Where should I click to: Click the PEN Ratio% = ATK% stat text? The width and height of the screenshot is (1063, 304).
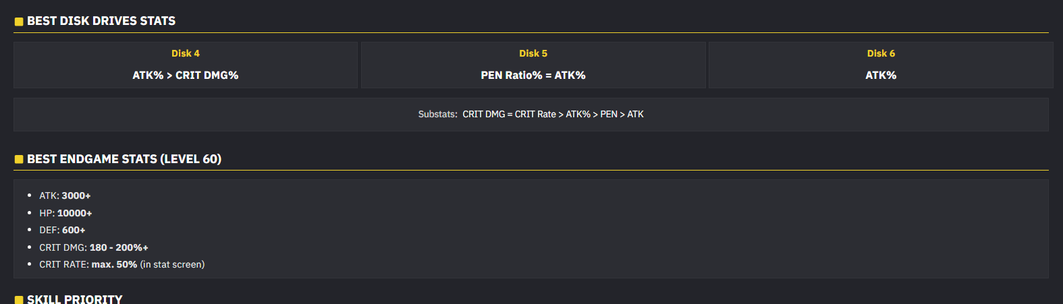coord(533,75)
